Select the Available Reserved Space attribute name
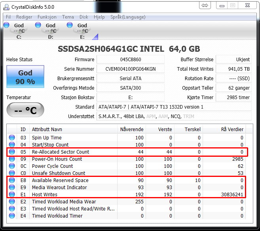 coord(60,180)
